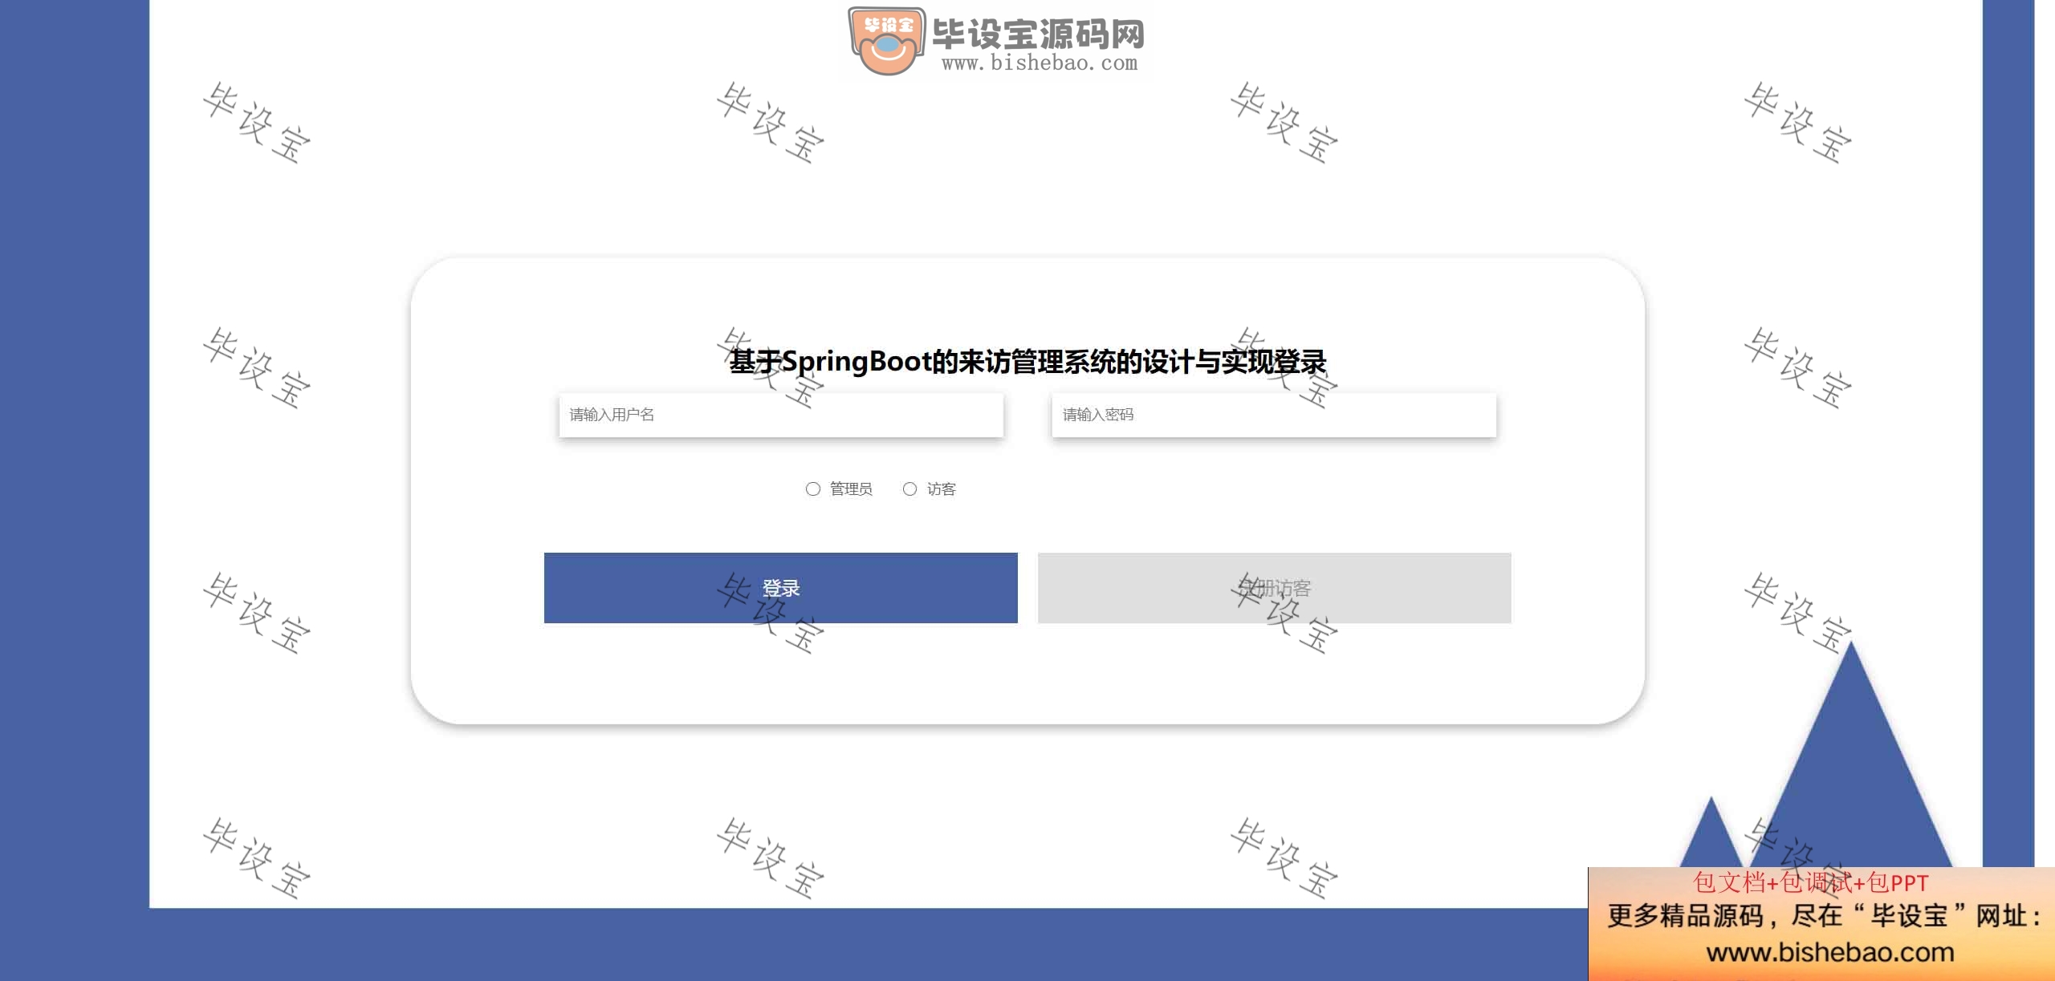Click the blue 登录 button
Screen dimensions: 2055x981
coord(781,588)
